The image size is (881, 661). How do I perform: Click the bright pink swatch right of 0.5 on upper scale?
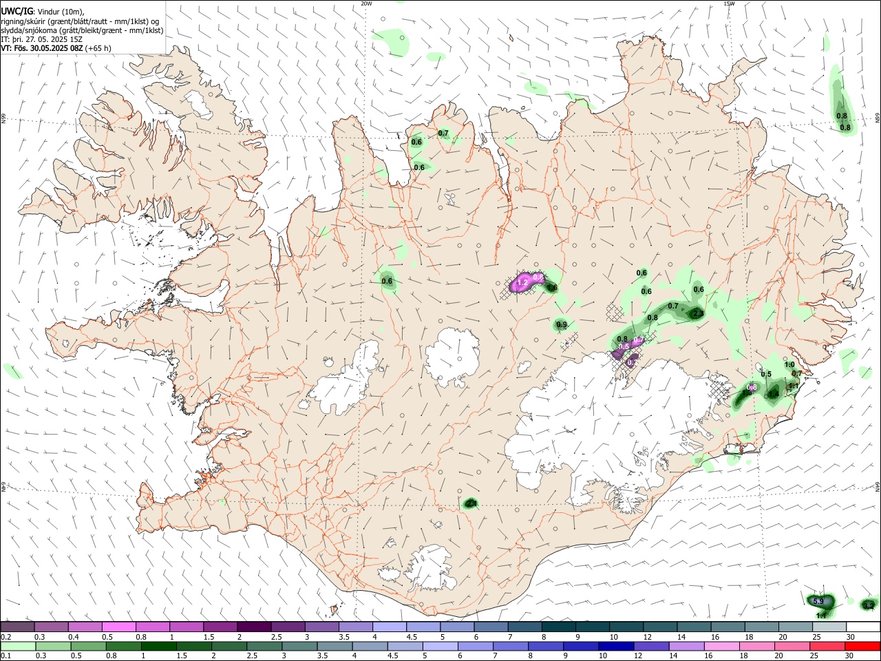118,627
